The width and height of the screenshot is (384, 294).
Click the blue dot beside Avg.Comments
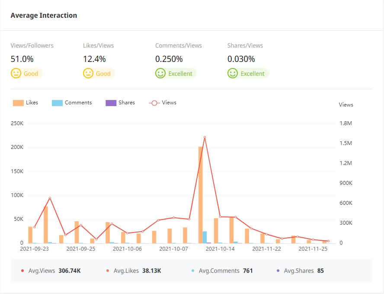(x=193, y=271)
